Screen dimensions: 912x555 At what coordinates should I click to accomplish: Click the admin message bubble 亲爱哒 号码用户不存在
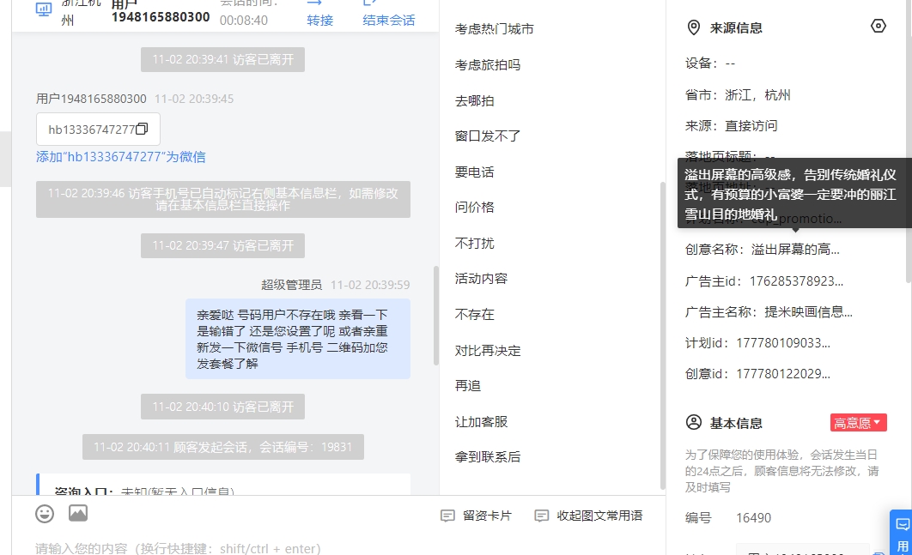(298, 339)
